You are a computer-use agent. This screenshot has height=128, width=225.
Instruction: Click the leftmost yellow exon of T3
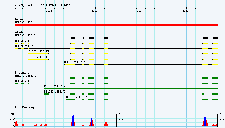point(16,49)
